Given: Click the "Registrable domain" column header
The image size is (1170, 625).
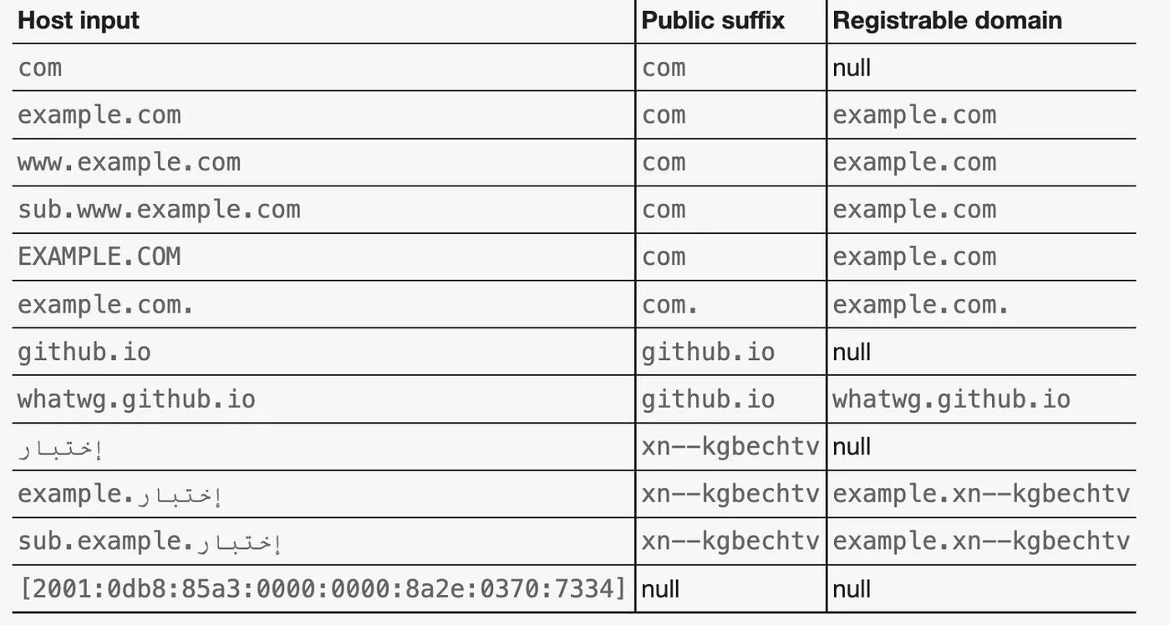Looking at the screenshot, I should click(x=947, y=21).
